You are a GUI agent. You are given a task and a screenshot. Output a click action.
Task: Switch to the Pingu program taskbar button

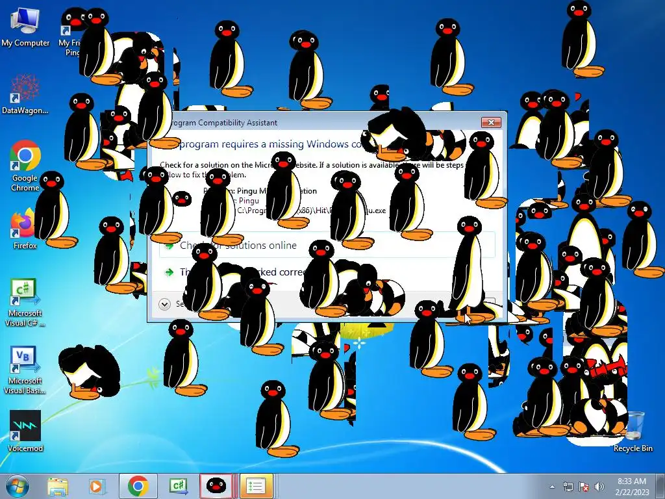coord(216,486)
